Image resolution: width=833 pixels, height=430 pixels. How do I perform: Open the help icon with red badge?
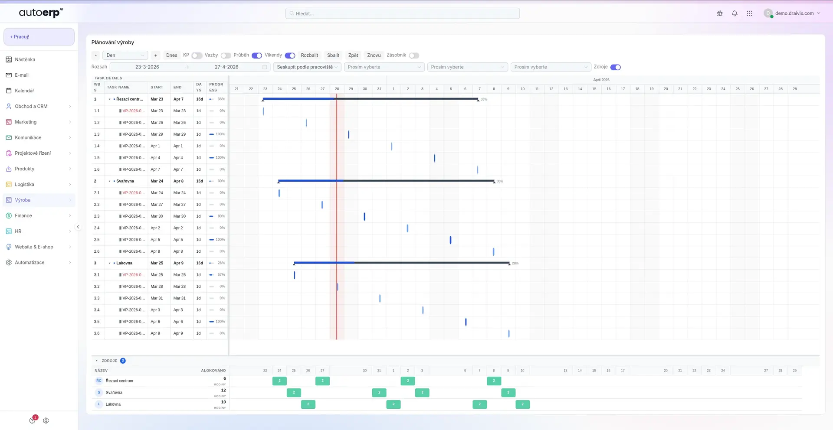click(33, 420)
